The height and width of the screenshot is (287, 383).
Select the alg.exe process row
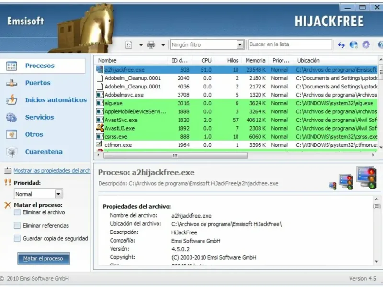click(x=237, y=103)
